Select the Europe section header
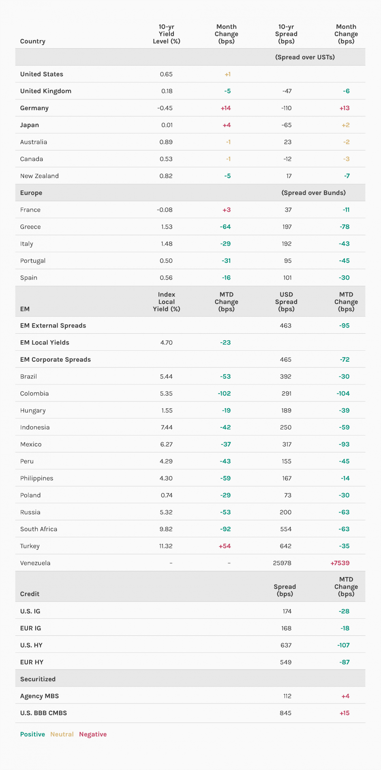Image resolution: width=381 pixels, height=770 pixels. pyautogui.click(x=31, y=193)
